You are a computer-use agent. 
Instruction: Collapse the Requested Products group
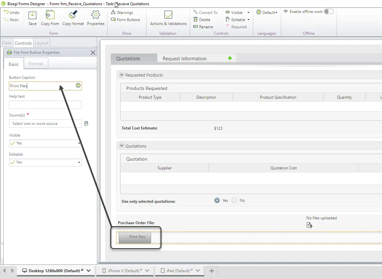[122, 75]
